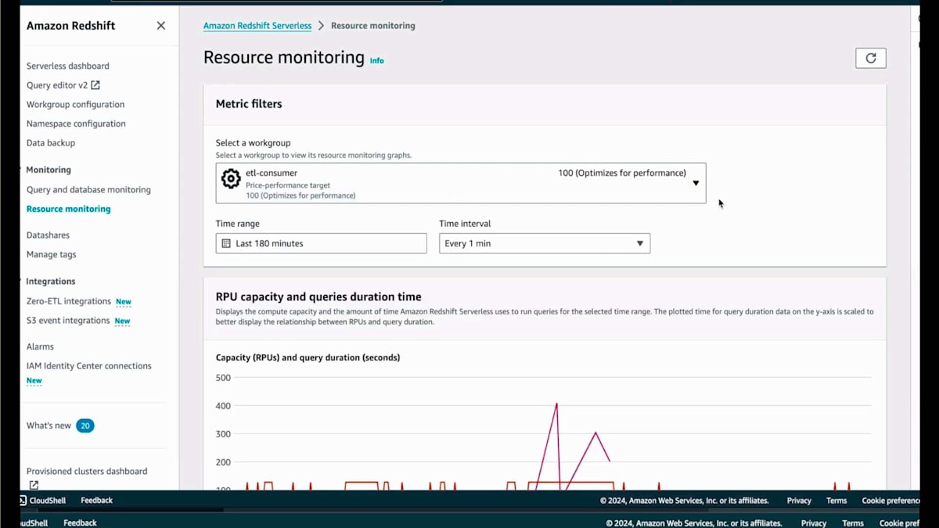Click the etl-consumer workgroup gear icon
939x528 pixels.
(x=231, y=178)
